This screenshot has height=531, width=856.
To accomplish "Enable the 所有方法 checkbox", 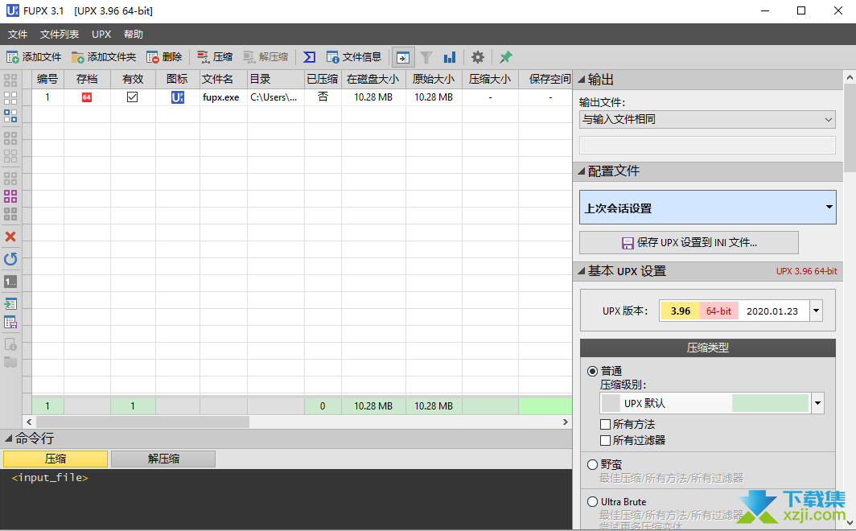I will (x=605, y=424).
